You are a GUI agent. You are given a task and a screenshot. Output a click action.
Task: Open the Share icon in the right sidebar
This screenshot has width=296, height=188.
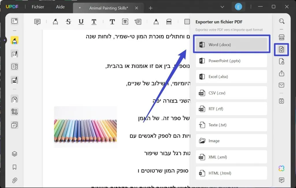click(x=282, y=73)
